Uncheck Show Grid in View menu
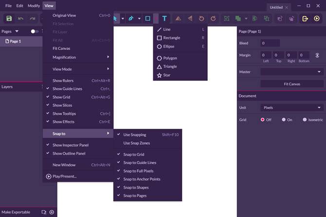326x217 pixels. [78, 97]
